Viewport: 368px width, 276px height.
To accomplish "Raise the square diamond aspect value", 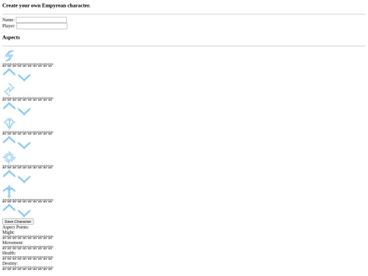I will [x=9, y=174].
